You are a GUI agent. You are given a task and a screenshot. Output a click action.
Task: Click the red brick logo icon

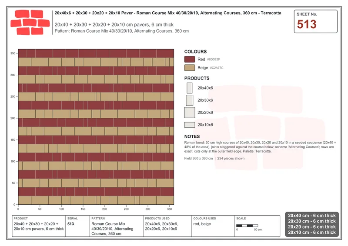click(x=30, y=23)
